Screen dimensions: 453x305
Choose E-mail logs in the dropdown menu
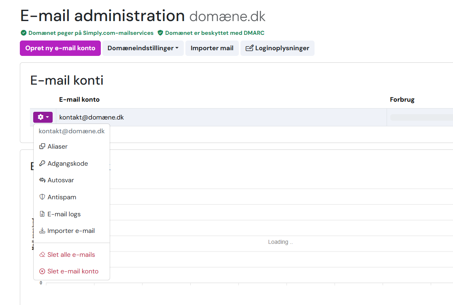pyautogui.click(x=64, y=214)
